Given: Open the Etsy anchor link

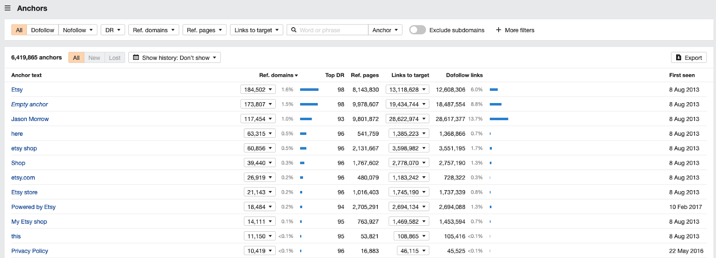Looking at the screenshot, I should click(17, 90).
